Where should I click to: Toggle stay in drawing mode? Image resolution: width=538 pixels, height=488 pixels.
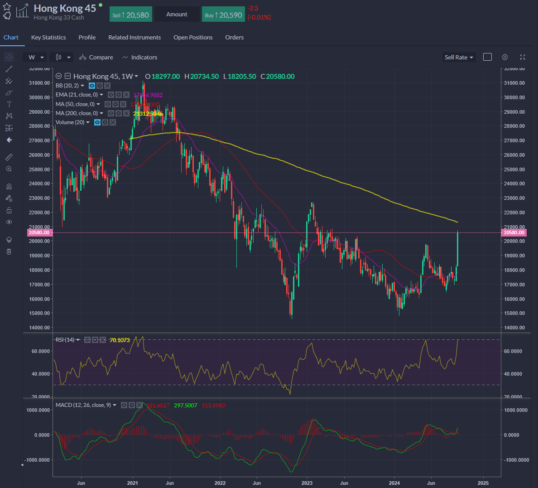coord(9,198)
